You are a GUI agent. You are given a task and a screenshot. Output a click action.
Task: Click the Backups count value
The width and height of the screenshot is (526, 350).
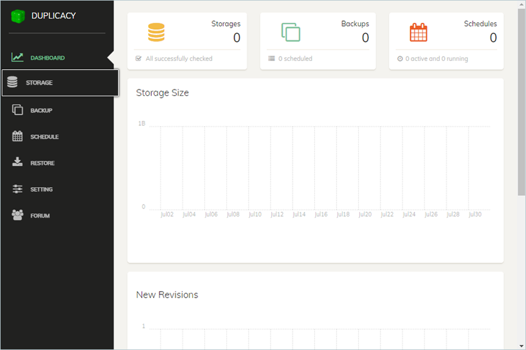coord(365,37)
